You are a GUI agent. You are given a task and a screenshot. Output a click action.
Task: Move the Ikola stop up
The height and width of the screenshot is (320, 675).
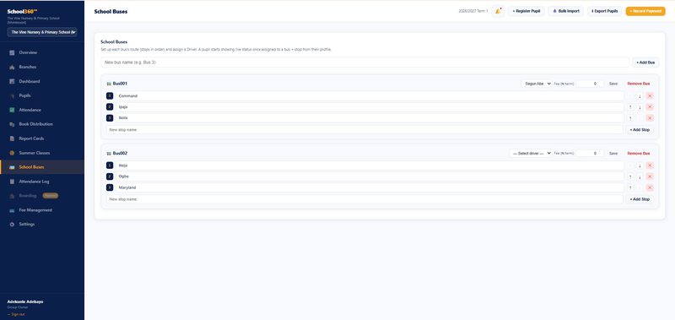(630, 118)
